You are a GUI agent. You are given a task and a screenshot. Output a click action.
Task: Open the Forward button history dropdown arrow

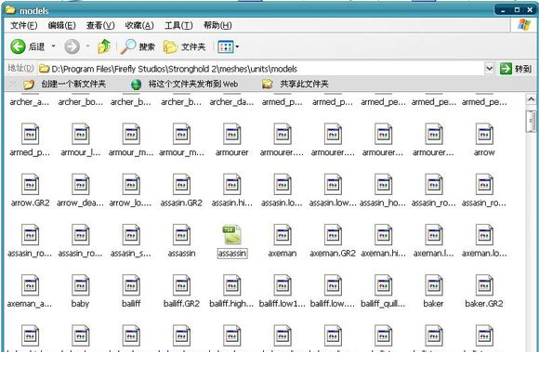87,46
